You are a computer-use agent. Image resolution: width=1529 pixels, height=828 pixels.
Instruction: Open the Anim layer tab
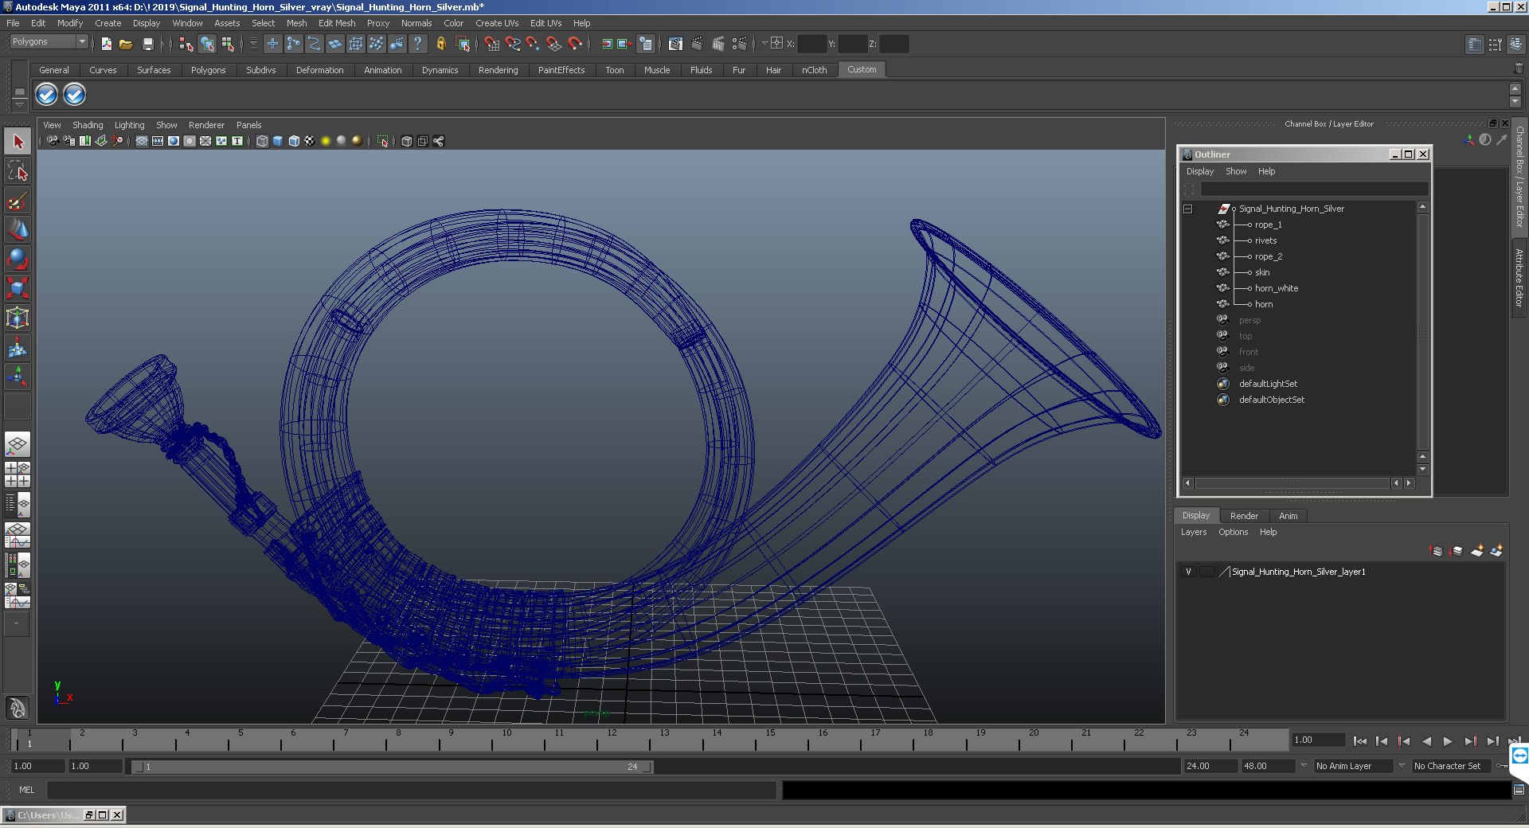[1288, 516]
